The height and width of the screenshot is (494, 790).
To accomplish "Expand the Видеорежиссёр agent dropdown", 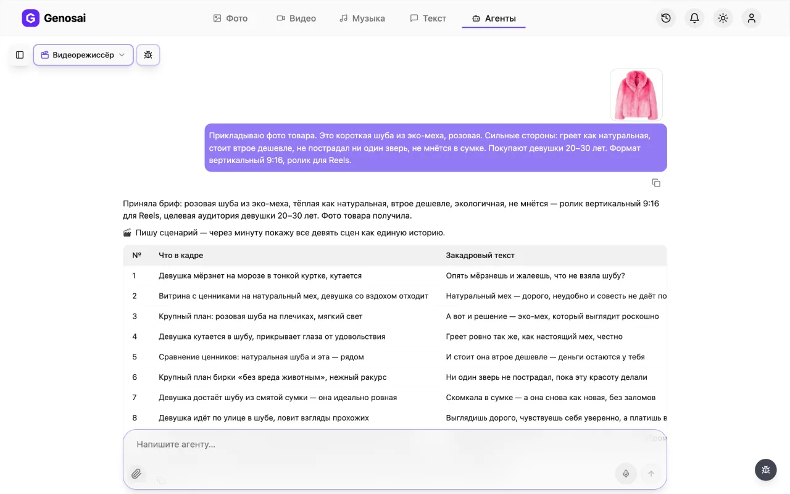I will coord(83,55).
